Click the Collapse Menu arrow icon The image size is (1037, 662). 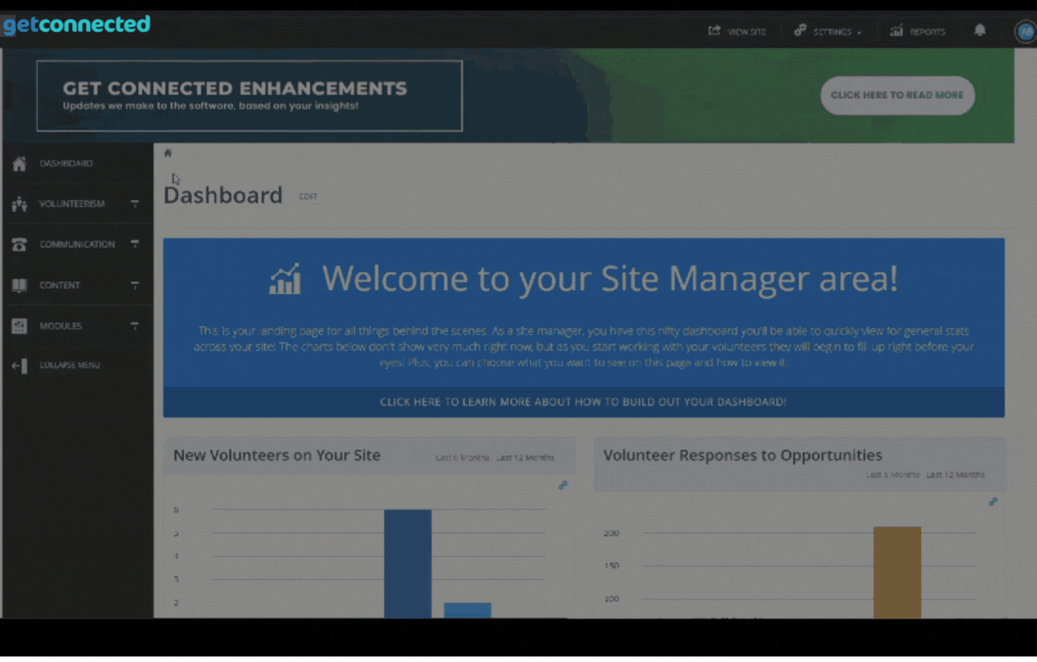click(x=20, y=366)
